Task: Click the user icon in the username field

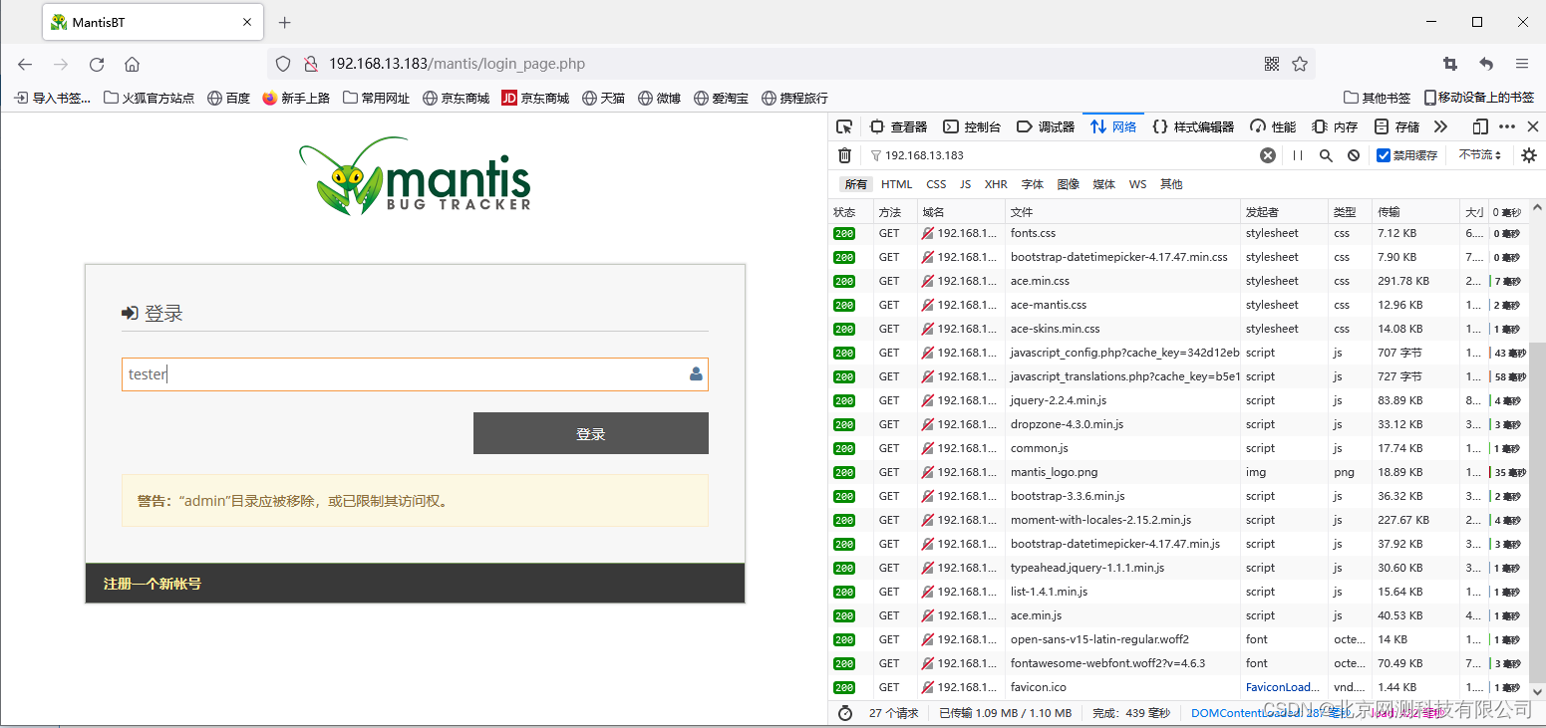Action: point(696,374)
